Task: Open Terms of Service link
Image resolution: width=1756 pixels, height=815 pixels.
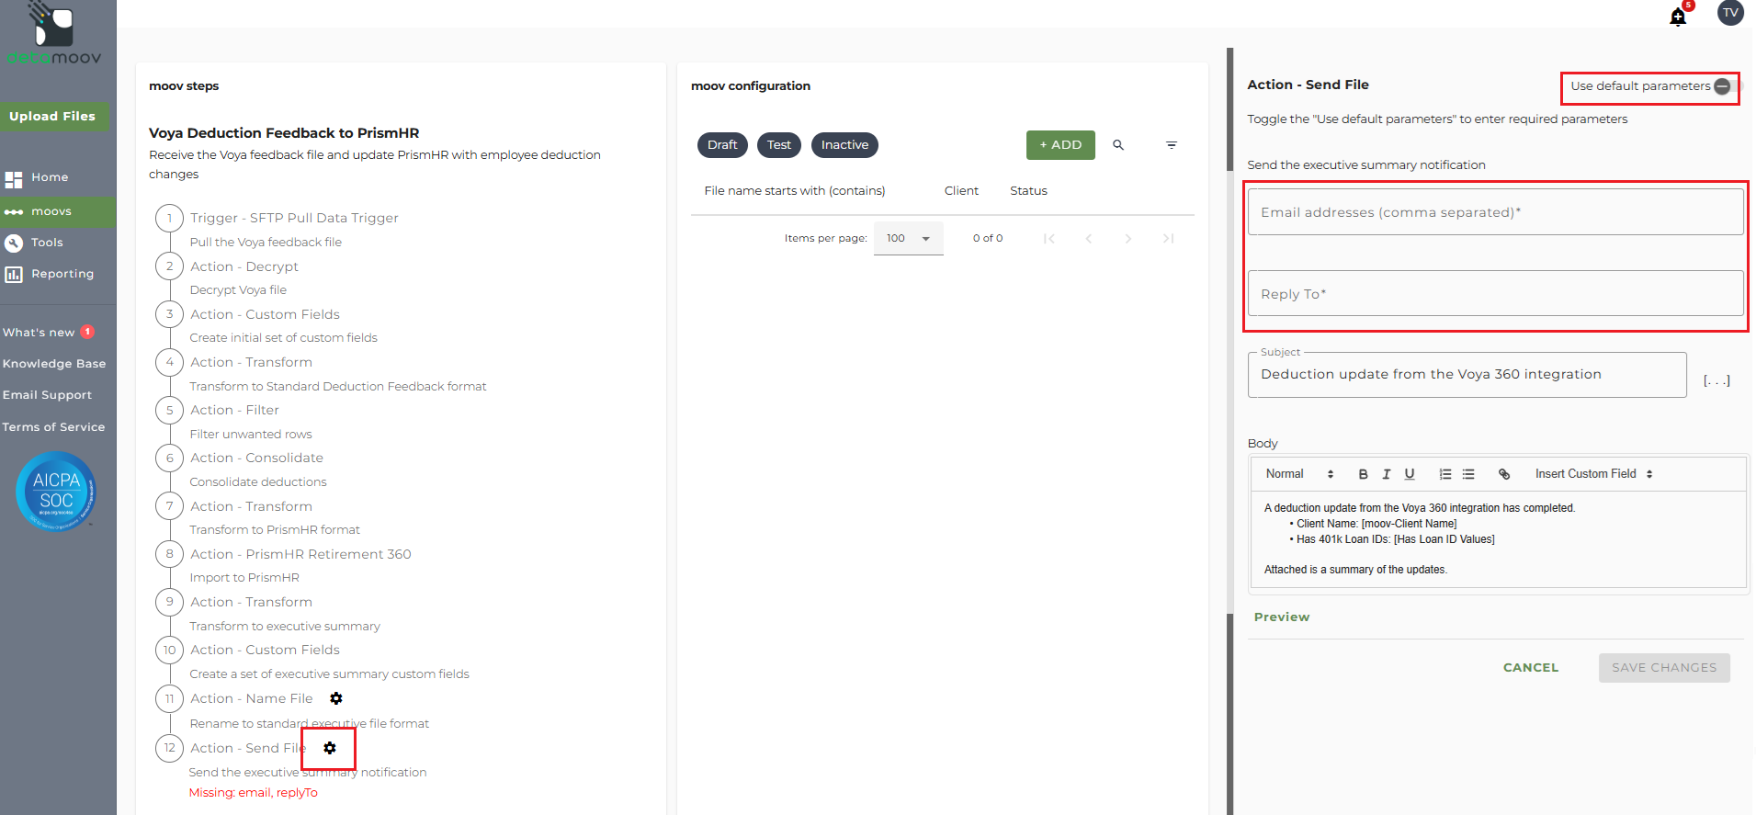Action: point(53,427)
